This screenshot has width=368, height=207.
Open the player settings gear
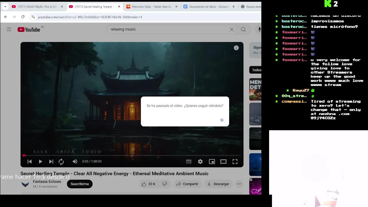[200, 162]
